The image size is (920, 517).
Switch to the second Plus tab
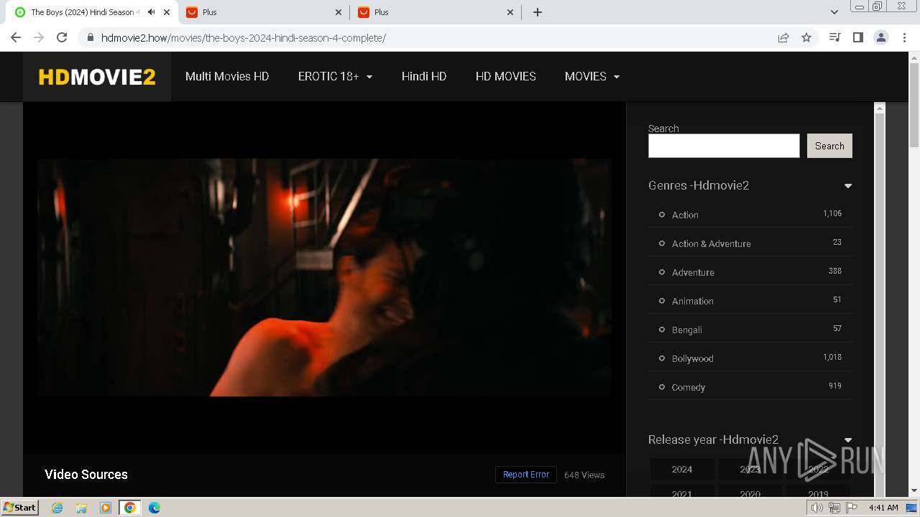point(436,12)
